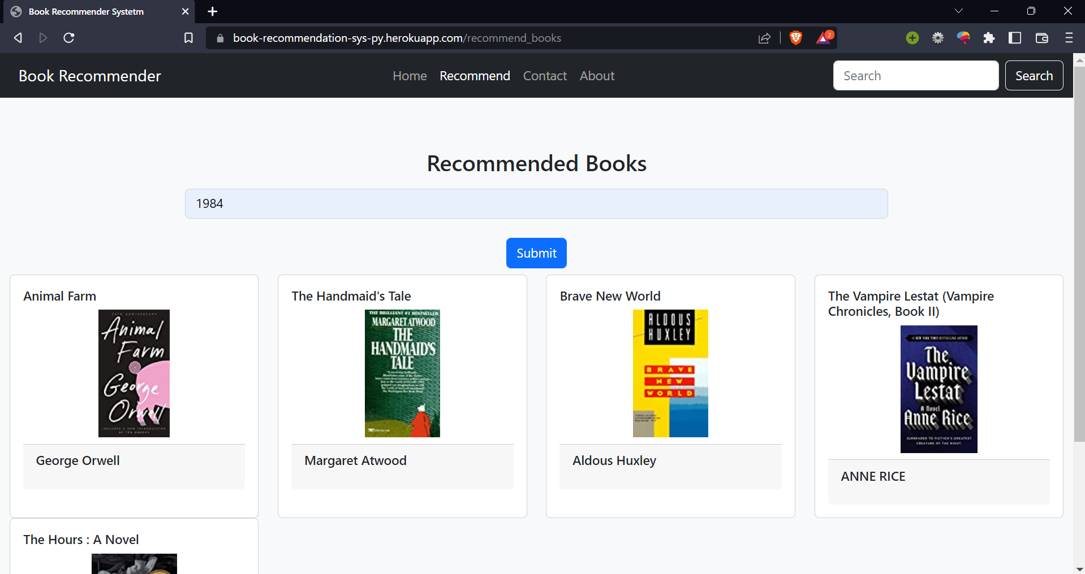This screenshot has width=1085, height=574.
Task: Click the scrollbar down arrow
Action: pyautogui.click(x=1079, y=569)
